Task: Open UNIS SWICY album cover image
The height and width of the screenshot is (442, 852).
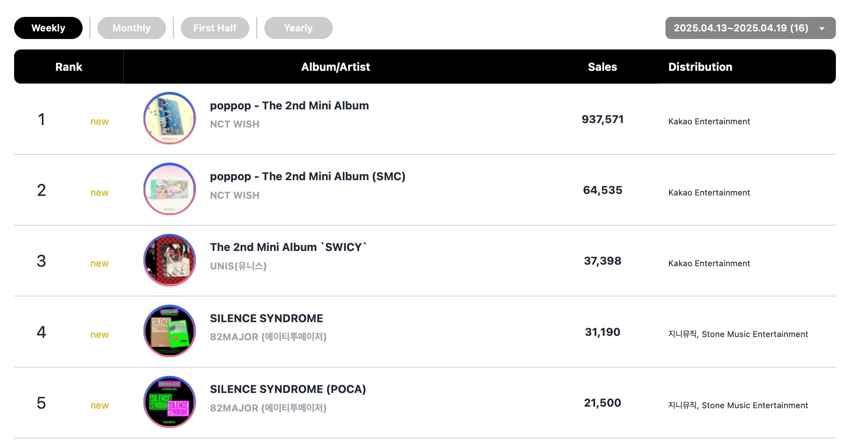Action: (x=170, y=260)
